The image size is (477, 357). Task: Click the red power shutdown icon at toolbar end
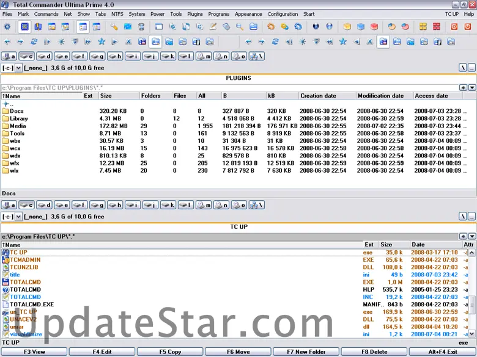(468, 27)
